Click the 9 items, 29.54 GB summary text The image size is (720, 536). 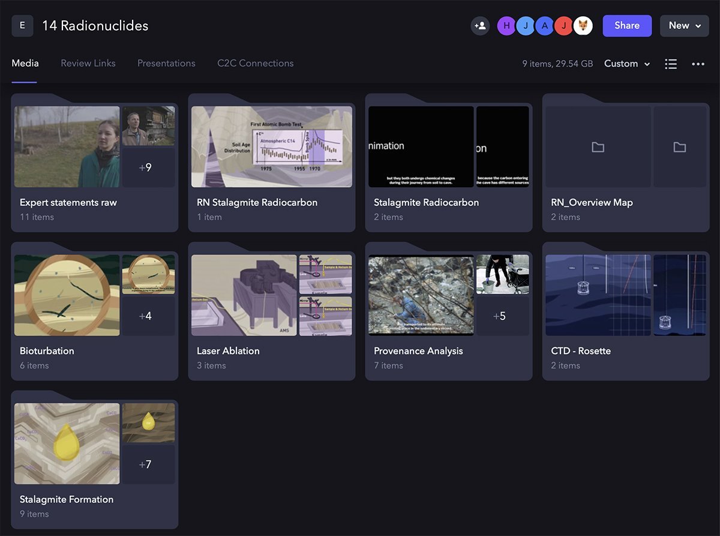coord(557,64)
